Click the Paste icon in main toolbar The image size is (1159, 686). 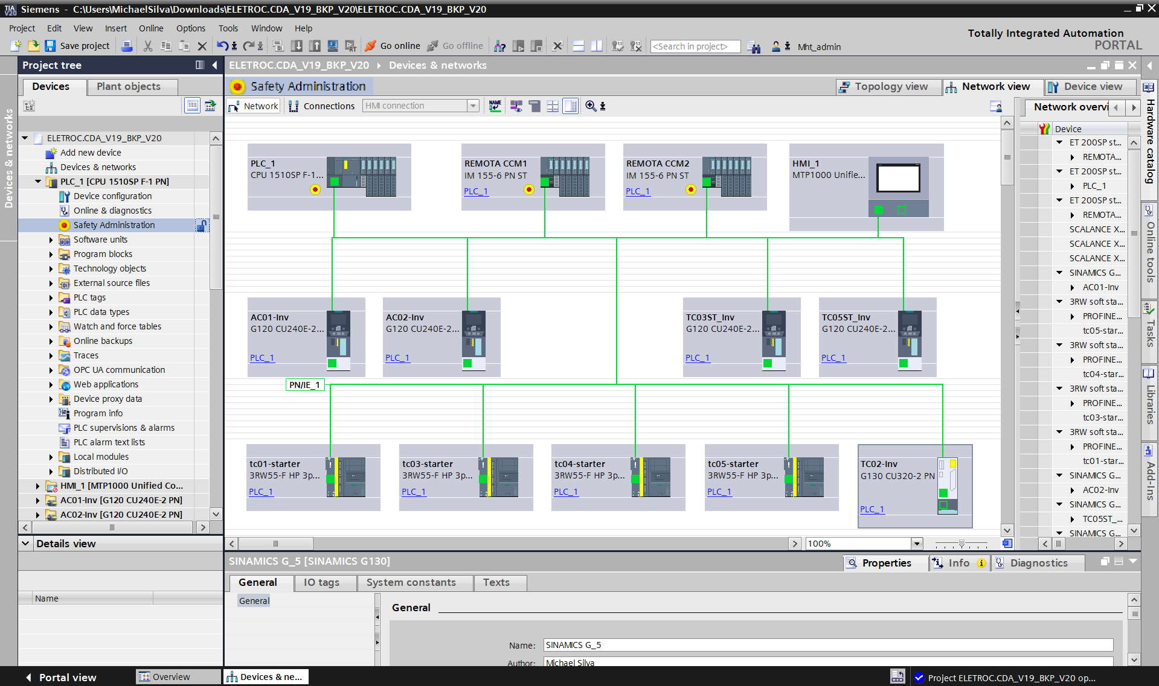pyautogui.click(x=184, y=46)
